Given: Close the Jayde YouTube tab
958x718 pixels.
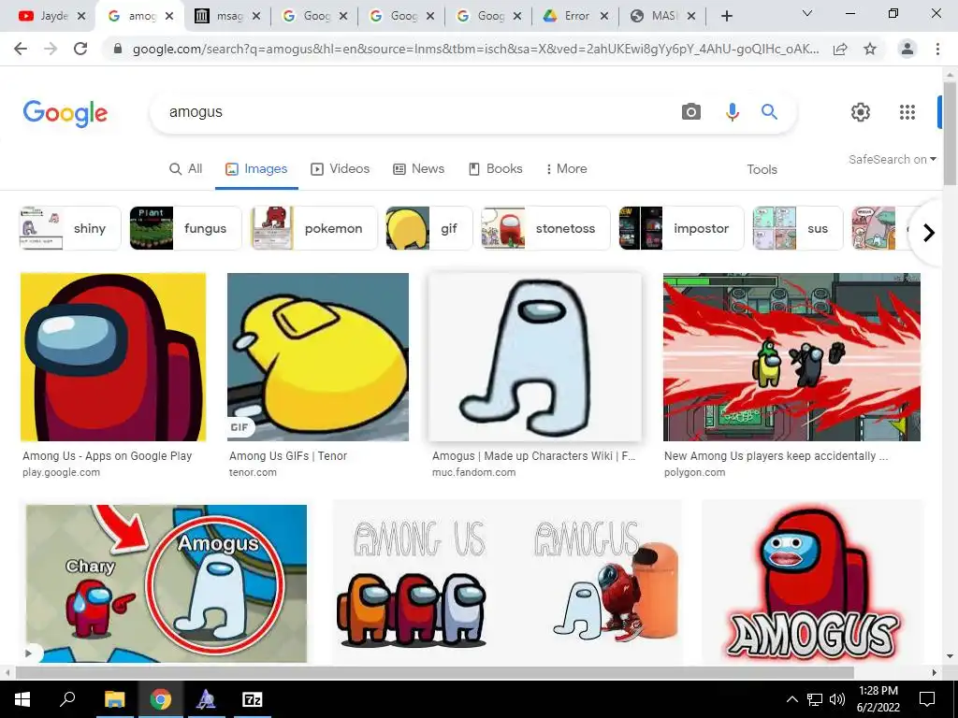Looking at the screenshot, I should (x=81, y=16).
